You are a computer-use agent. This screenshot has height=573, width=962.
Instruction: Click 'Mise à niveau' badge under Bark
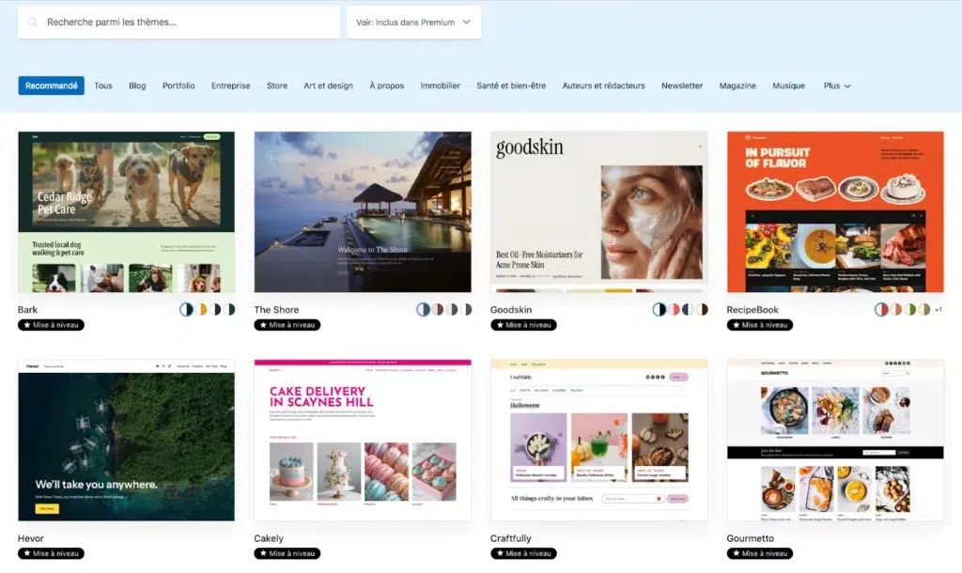click(51, 325)
